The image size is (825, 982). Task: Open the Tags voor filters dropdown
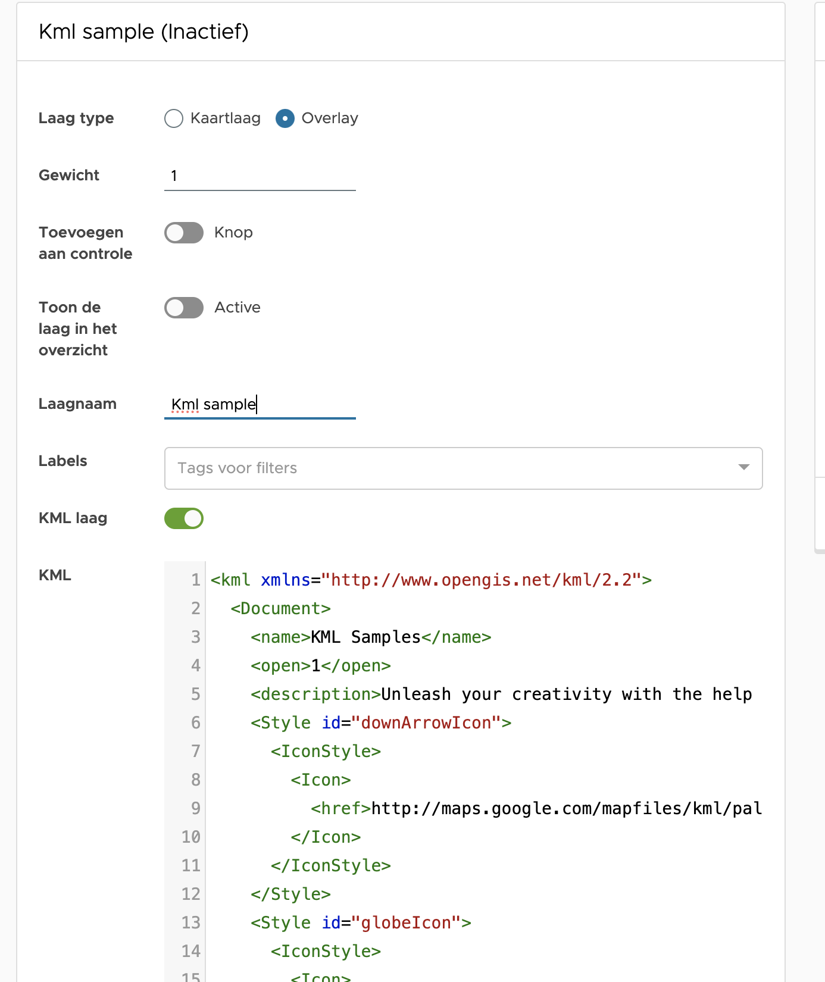pyautogui.click(x=452, y=468)
